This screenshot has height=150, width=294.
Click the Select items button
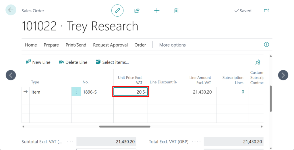pos(112,62)
